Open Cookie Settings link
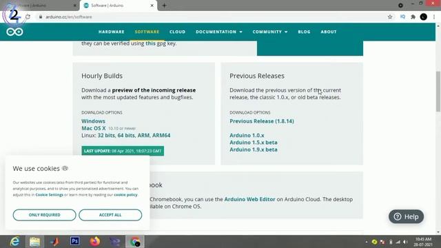Viewport: 441px width, 248px height. tap(49, 194)
